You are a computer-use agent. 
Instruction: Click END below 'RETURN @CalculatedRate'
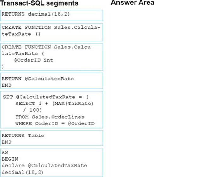[x=6, y=85]
